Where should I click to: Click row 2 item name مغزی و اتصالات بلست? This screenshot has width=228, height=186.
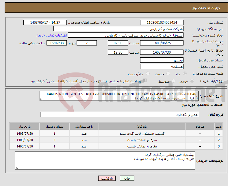click(142, 140)
